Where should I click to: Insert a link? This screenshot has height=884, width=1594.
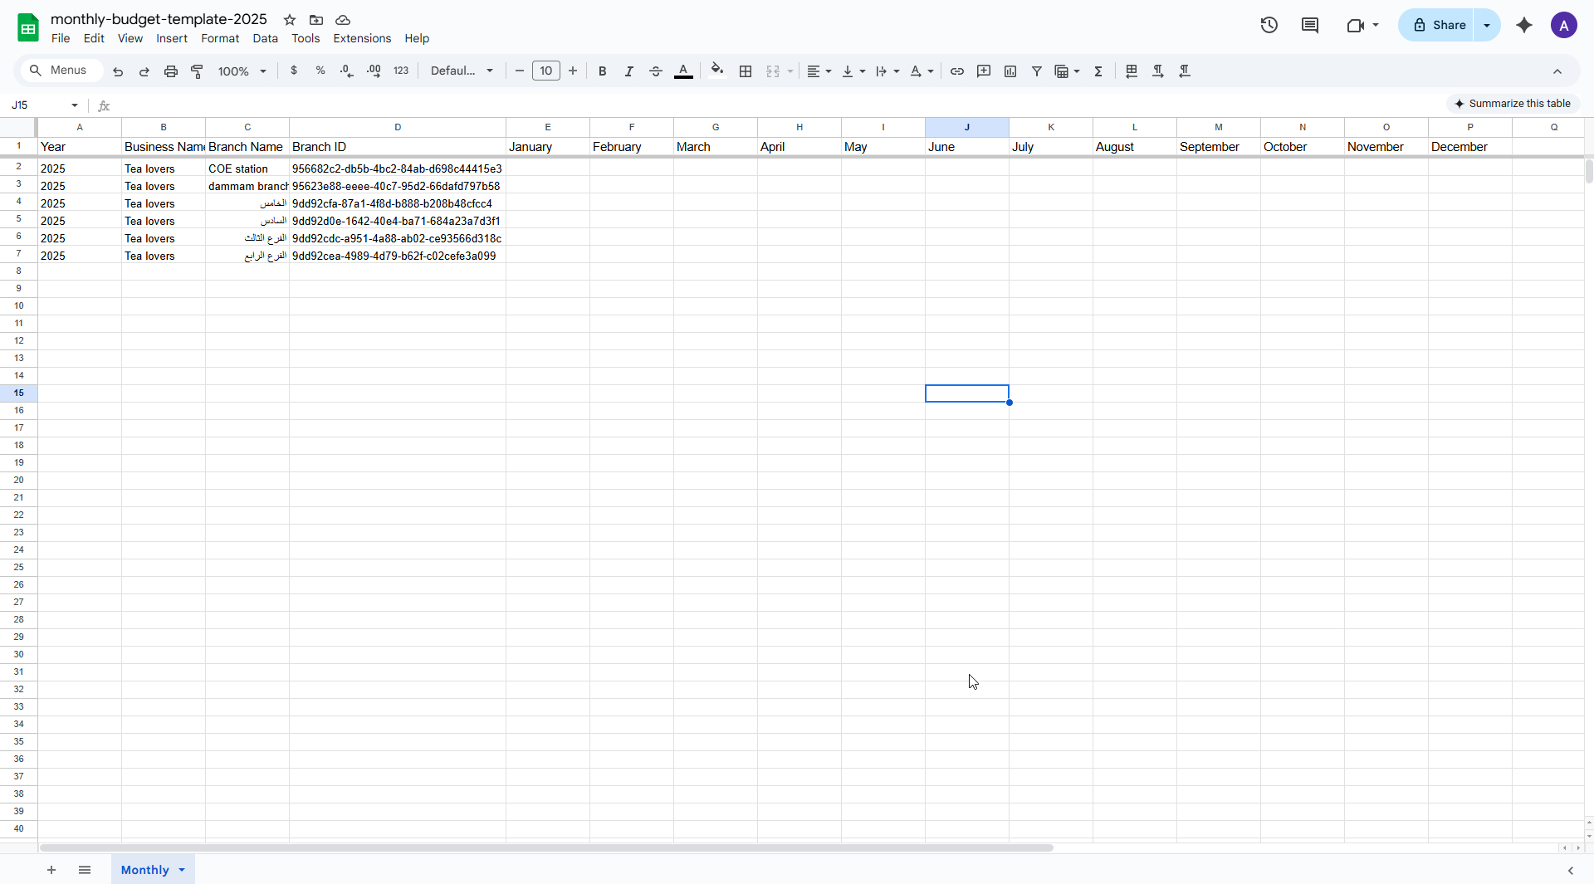click(957, 71)
